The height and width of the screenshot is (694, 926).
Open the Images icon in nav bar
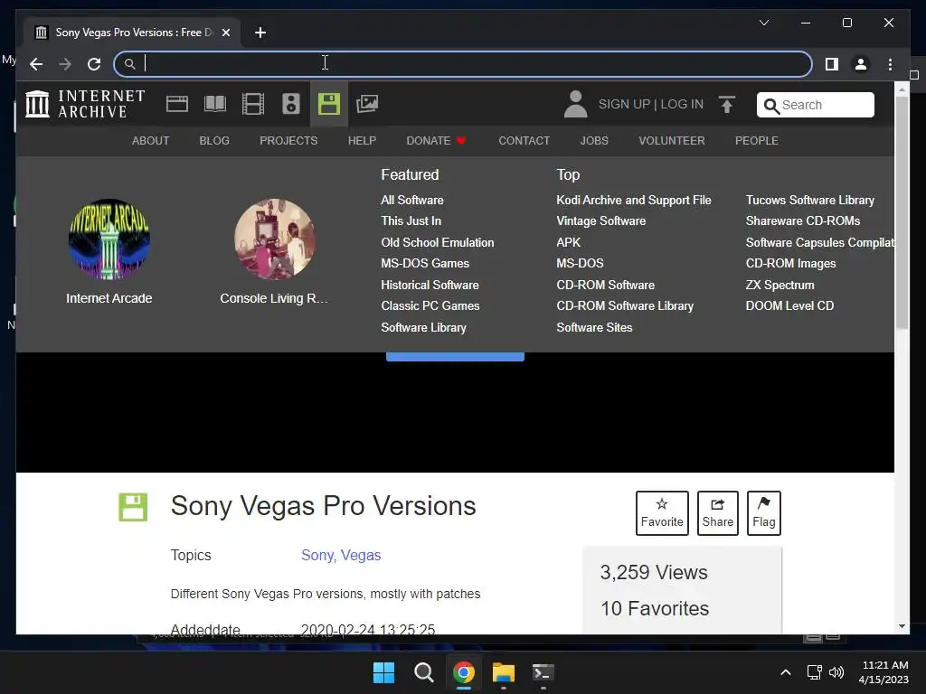click(367, 105)
